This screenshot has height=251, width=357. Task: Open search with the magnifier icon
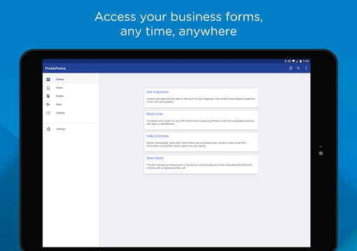(x=298, y=68)
